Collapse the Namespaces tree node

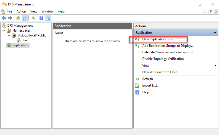[x=4, y=30]
